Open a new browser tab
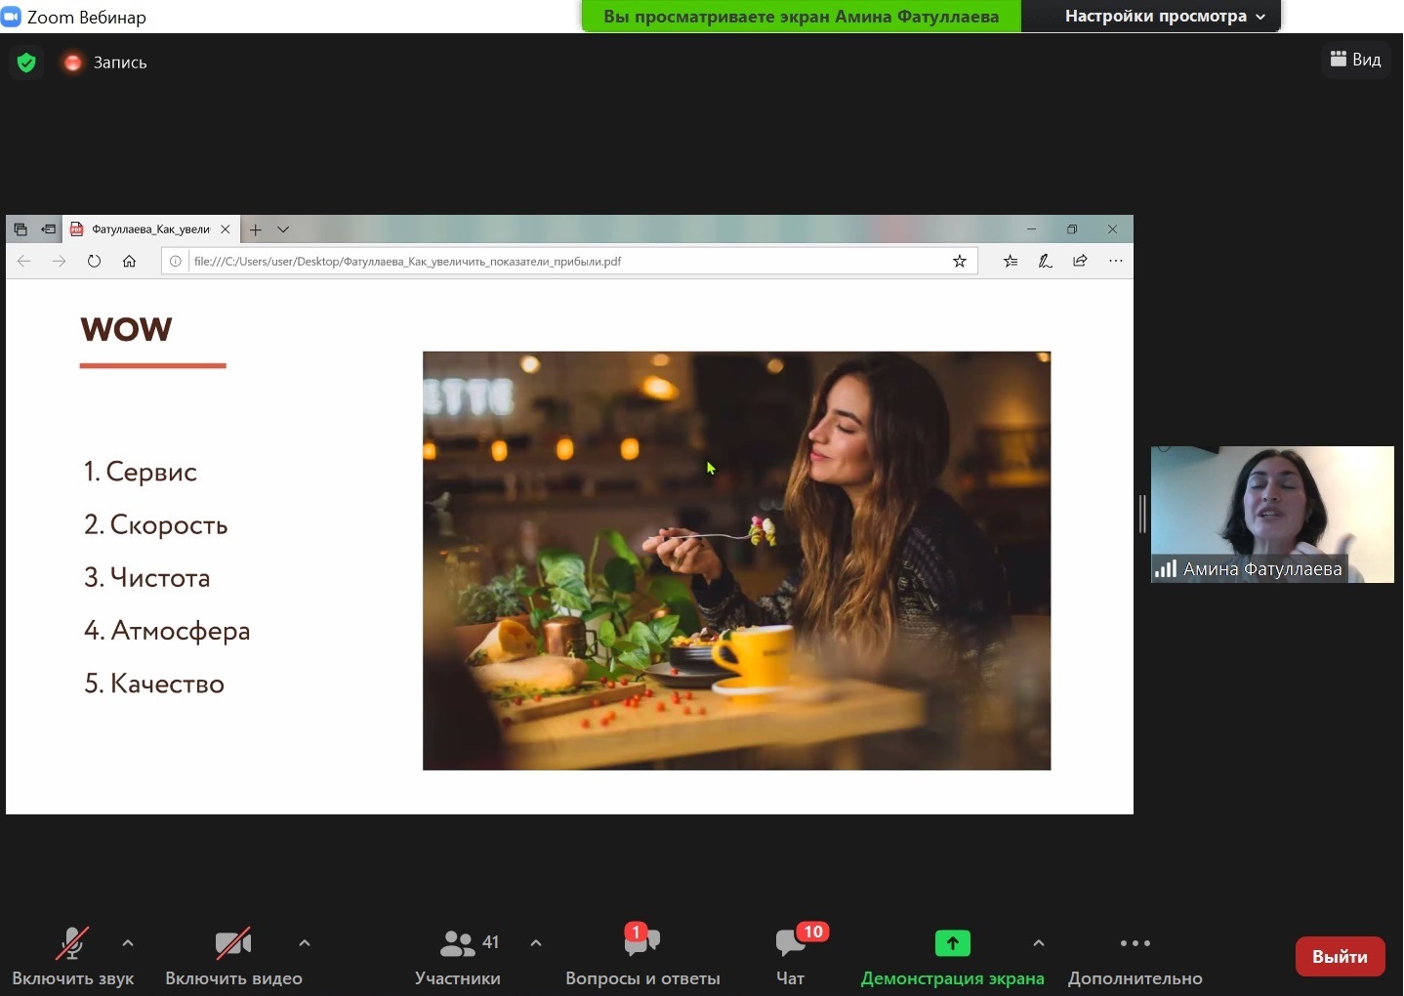1404x996 pixels. pyautogui.click(x=256, y=229)
